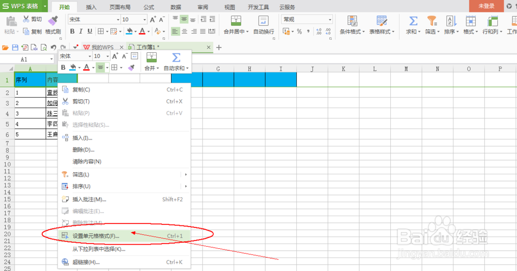Screen dimensions: 517x271
Task: Open the number format dropdown (常规)
Action: point(330,20)
